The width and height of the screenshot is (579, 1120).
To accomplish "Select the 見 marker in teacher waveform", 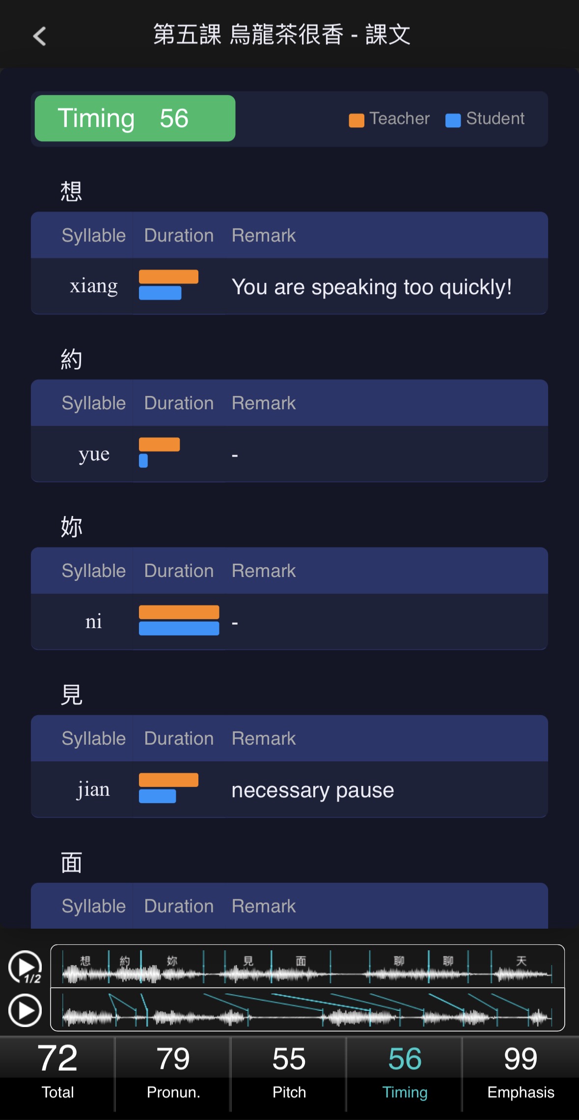I will [248, 961].
